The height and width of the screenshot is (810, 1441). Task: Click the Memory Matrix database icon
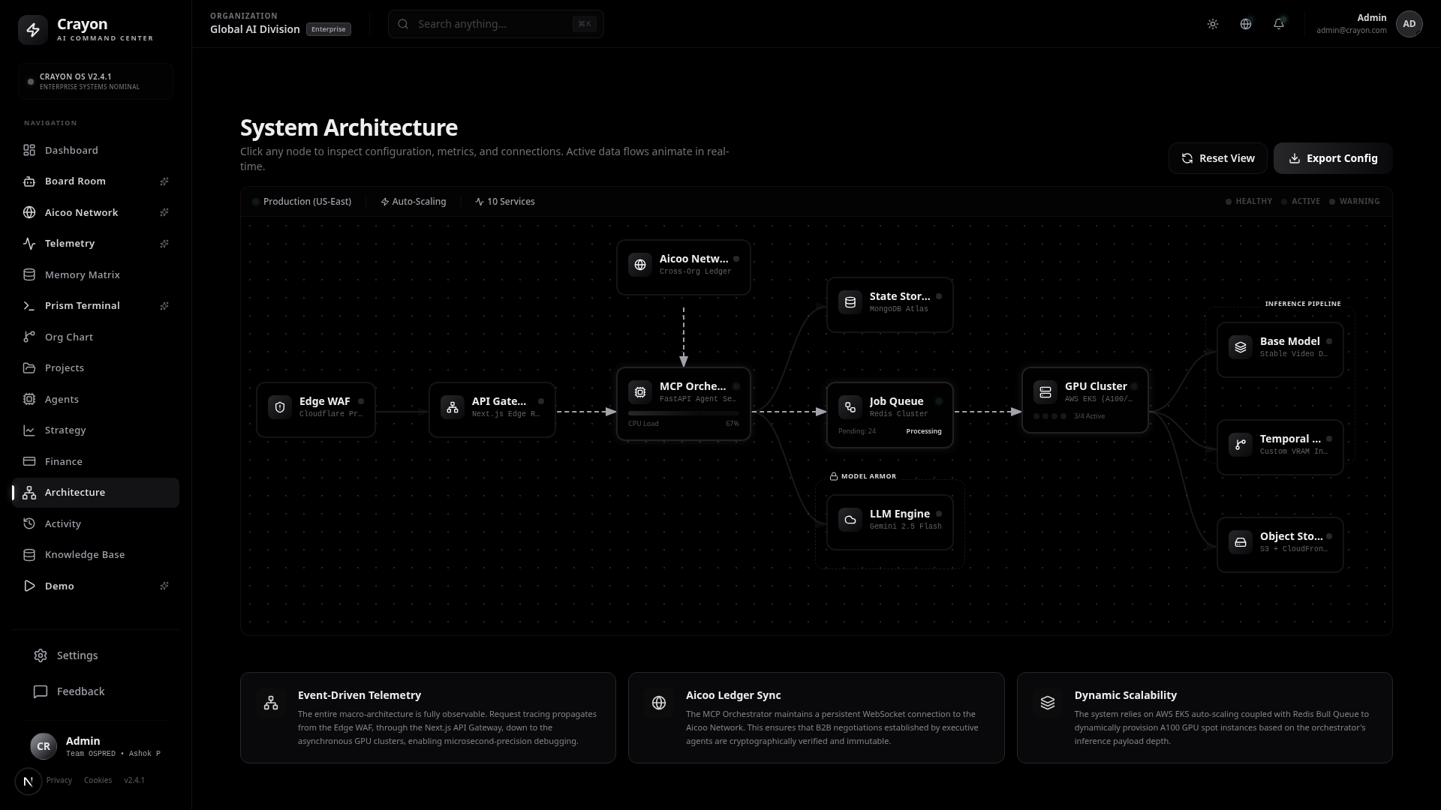tap(29, 275)
